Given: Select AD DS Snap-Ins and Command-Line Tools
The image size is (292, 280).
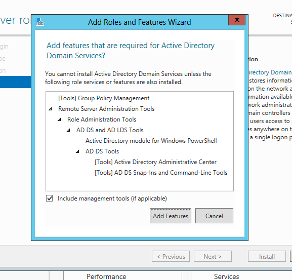Looking at the screenshot, I should pos(161,173).
